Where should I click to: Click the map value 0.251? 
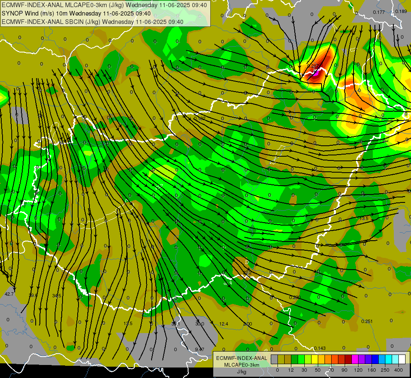pyautogui.click(x=366, y=321)
